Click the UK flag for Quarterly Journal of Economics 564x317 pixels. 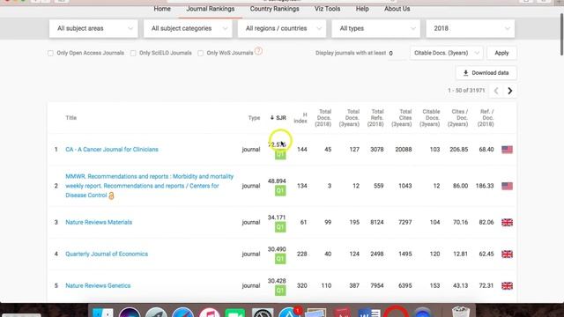pos(507,254)
